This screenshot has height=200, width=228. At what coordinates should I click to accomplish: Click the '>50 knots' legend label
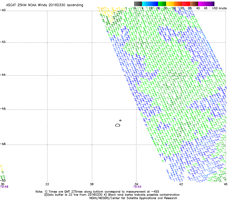click(219, 8)
